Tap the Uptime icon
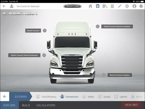The height and width of the screenshot is (109, 145). click(x=116, y=96)
